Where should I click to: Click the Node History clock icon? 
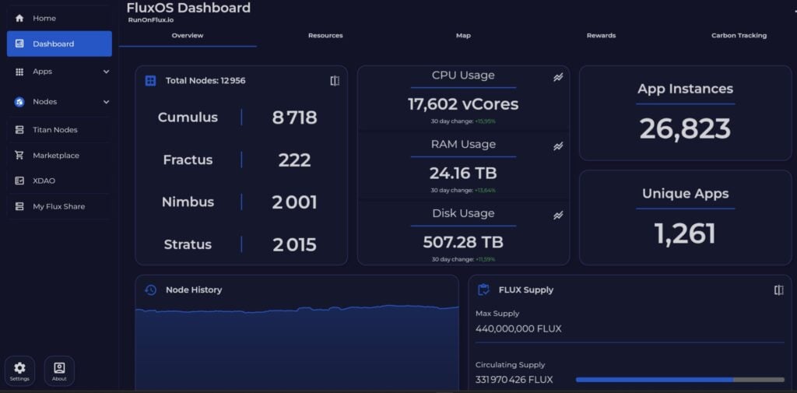[150, 289]
